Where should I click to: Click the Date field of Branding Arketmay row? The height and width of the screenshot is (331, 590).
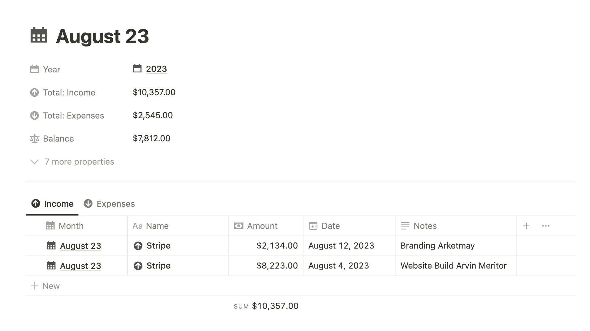pyautogui.click(x=341, y=246)
